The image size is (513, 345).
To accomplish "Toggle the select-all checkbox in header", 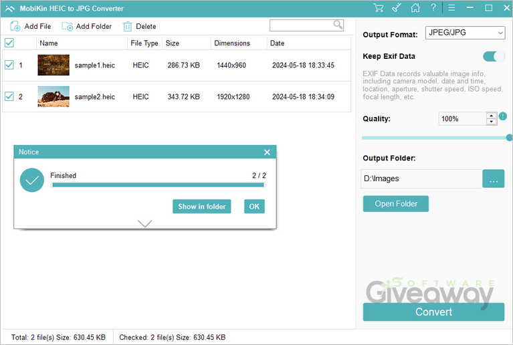I will 9,43.
